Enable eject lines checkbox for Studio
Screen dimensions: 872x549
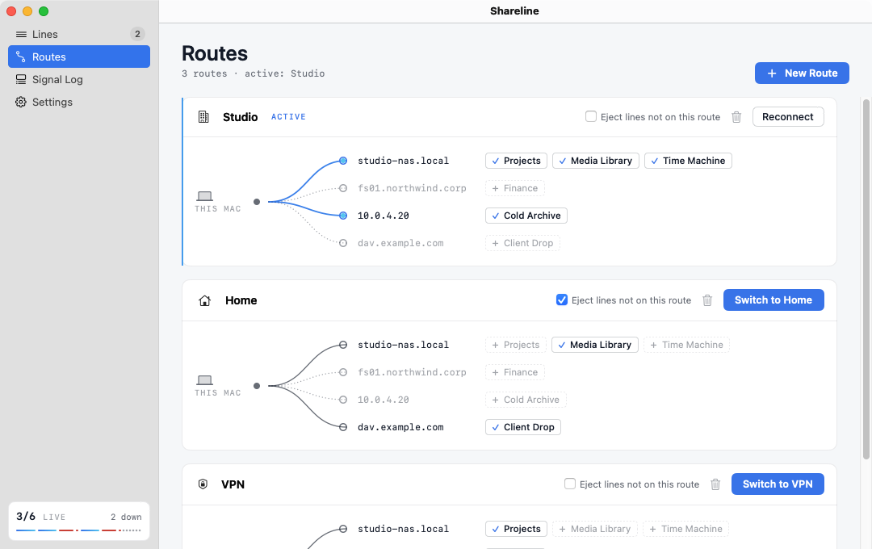click(590, 116)
